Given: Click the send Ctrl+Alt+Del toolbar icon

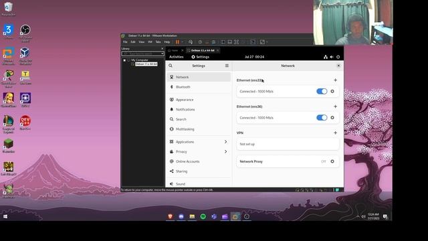Looking at the screenshot, I should (x=191, y=42).
